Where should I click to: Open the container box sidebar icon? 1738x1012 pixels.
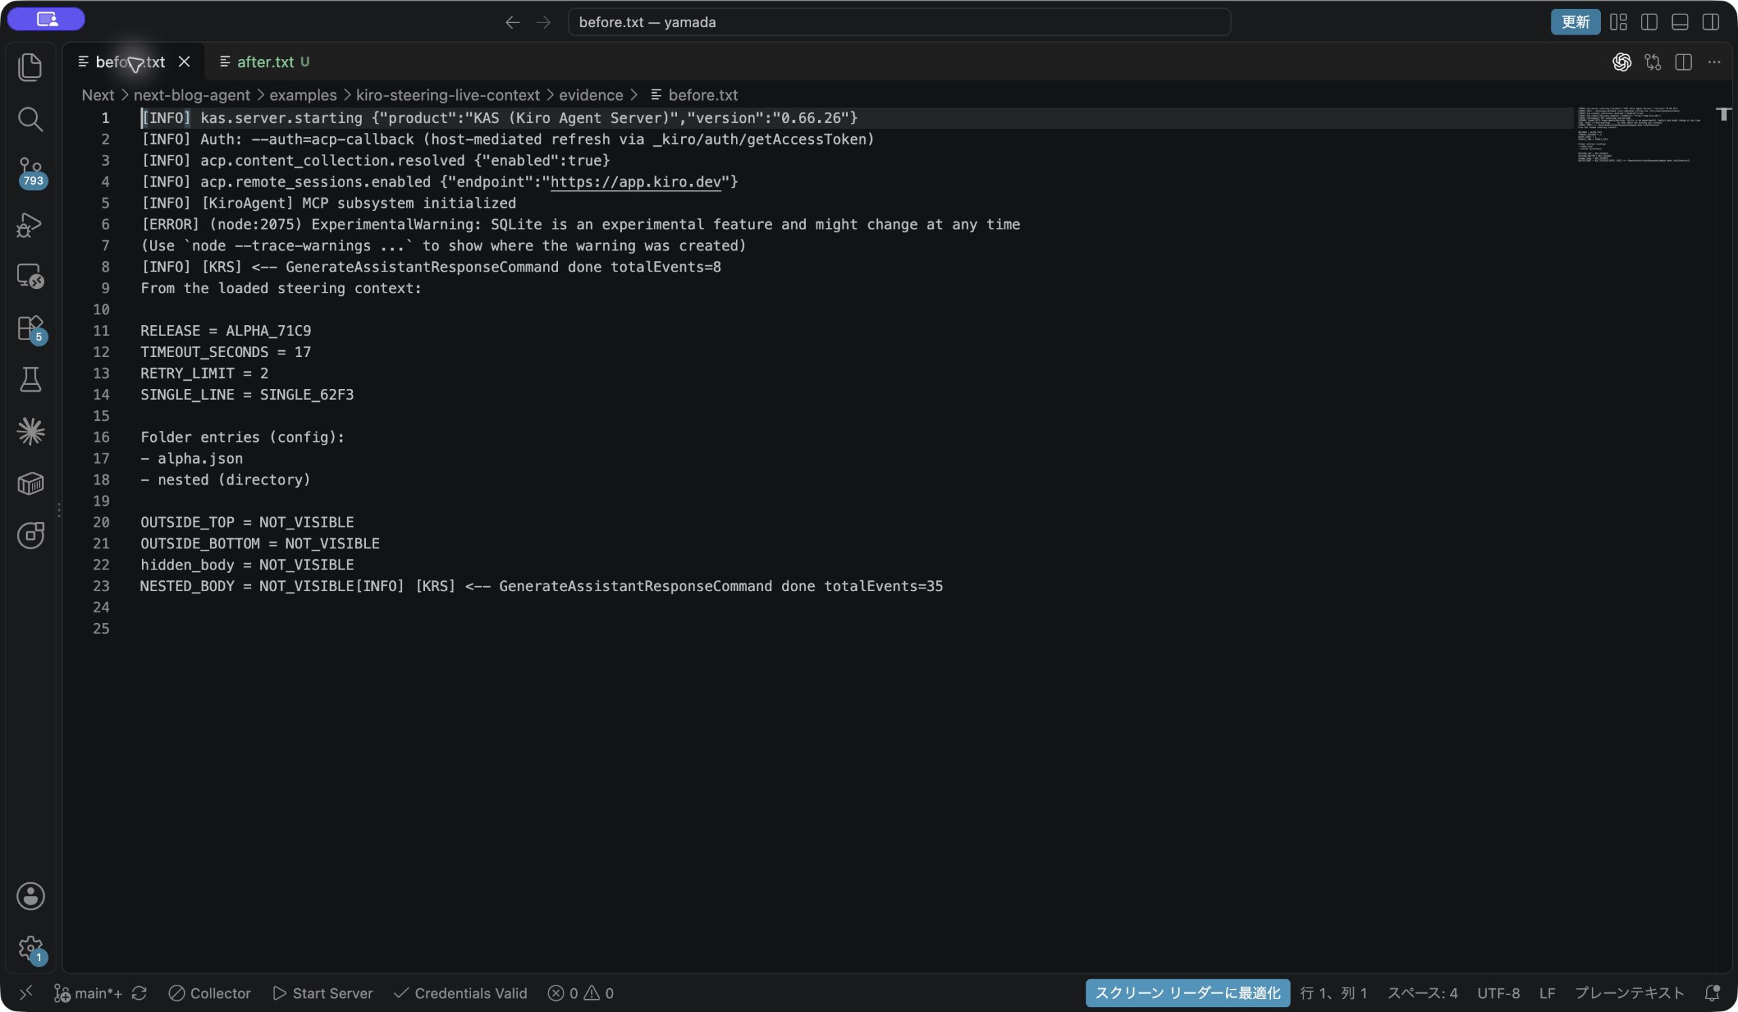point(31,483)
